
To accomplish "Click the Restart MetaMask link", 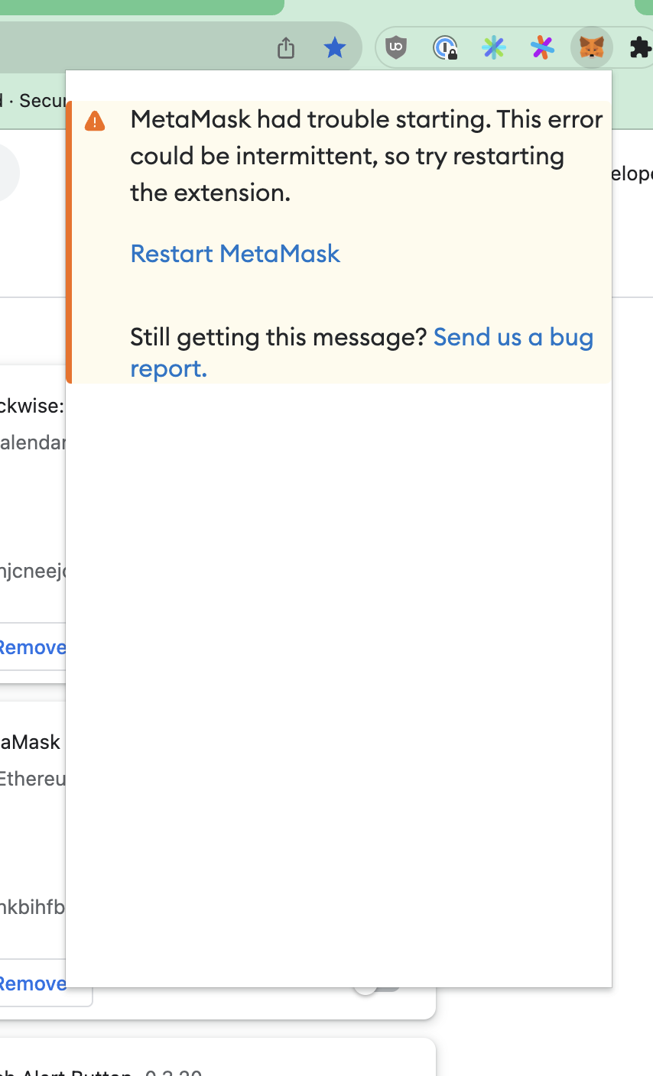I will point(235,254).
